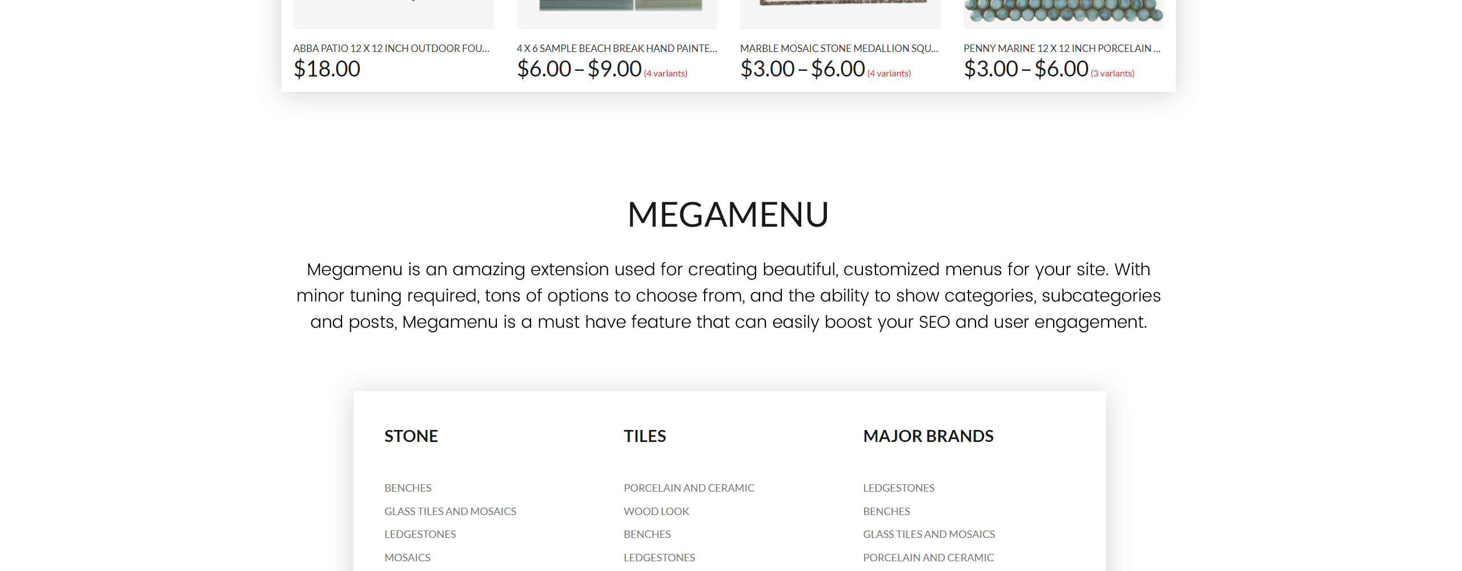Click the Marble Mosaic Medallion thumbnail image
This screenshot has width=1462, height=571.
(x=840, y=11)
